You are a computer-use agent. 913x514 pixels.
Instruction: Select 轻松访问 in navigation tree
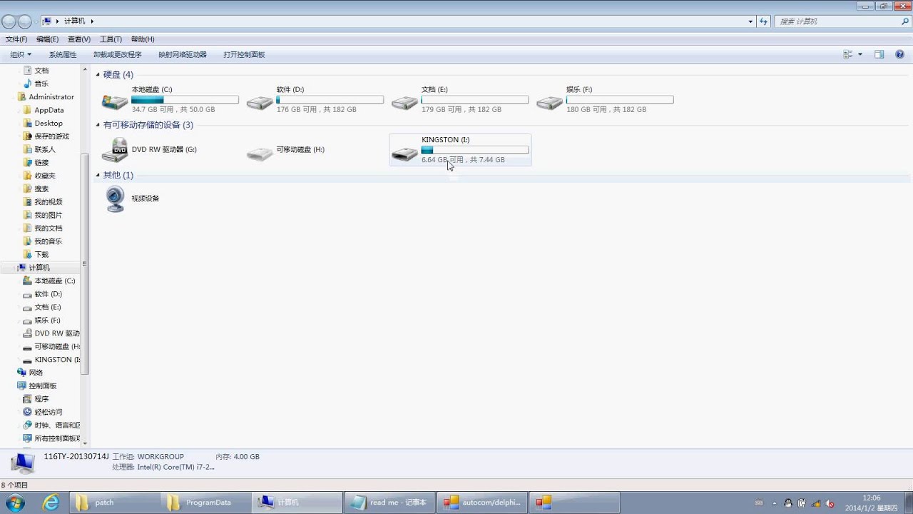point(49,412)
